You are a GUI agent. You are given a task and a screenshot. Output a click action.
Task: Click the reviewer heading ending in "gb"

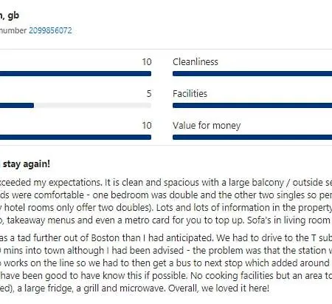coord(10,16)
